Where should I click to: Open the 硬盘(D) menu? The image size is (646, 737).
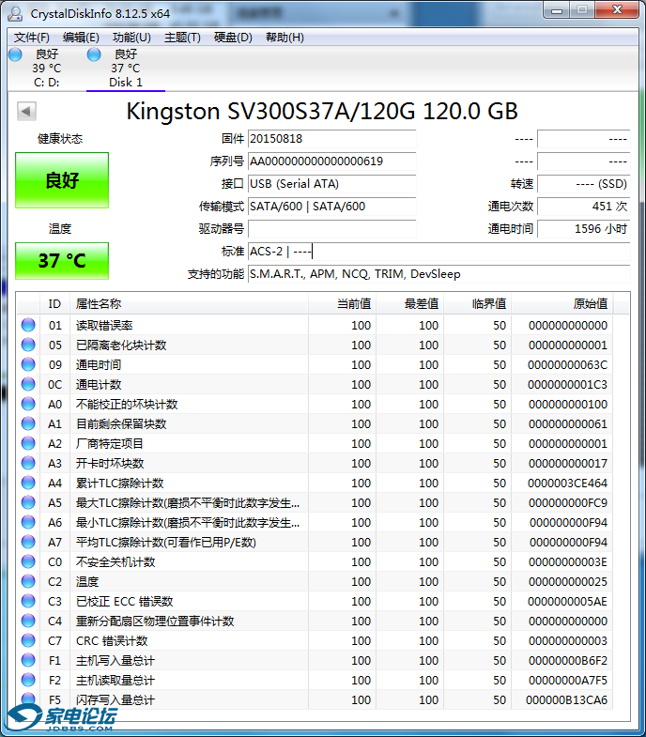pos(233,38)
